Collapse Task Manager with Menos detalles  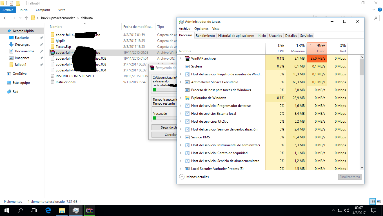194,177
